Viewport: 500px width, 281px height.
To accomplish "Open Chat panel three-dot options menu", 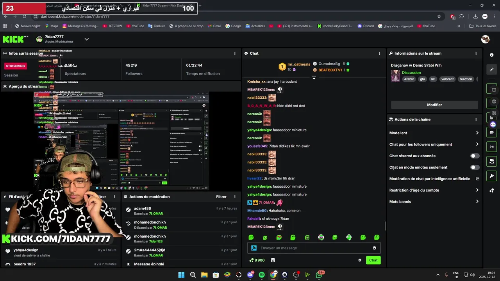I will pyautogui.click(x=379, y=53).
